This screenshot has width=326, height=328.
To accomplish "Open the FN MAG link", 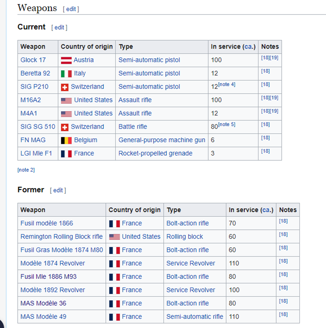I will (33, 140).
